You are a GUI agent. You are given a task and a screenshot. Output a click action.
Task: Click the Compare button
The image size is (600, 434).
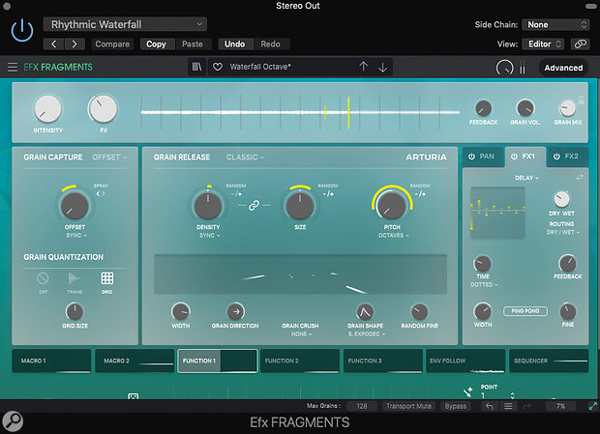coord(112,43)
